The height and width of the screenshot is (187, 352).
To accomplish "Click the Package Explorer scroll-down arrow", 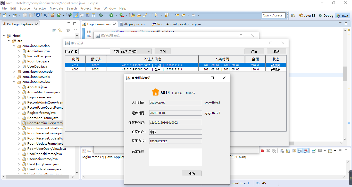I will pos(77,172).
